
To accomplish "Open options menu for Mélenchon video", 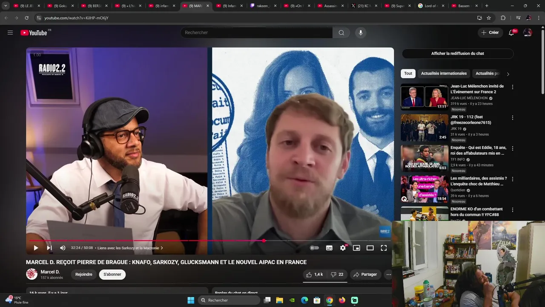I will click(513, 87).
